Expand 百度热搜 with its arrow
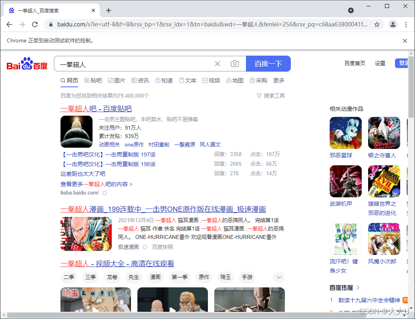Screen dimensions: 415x319 (x=358, y=287)
